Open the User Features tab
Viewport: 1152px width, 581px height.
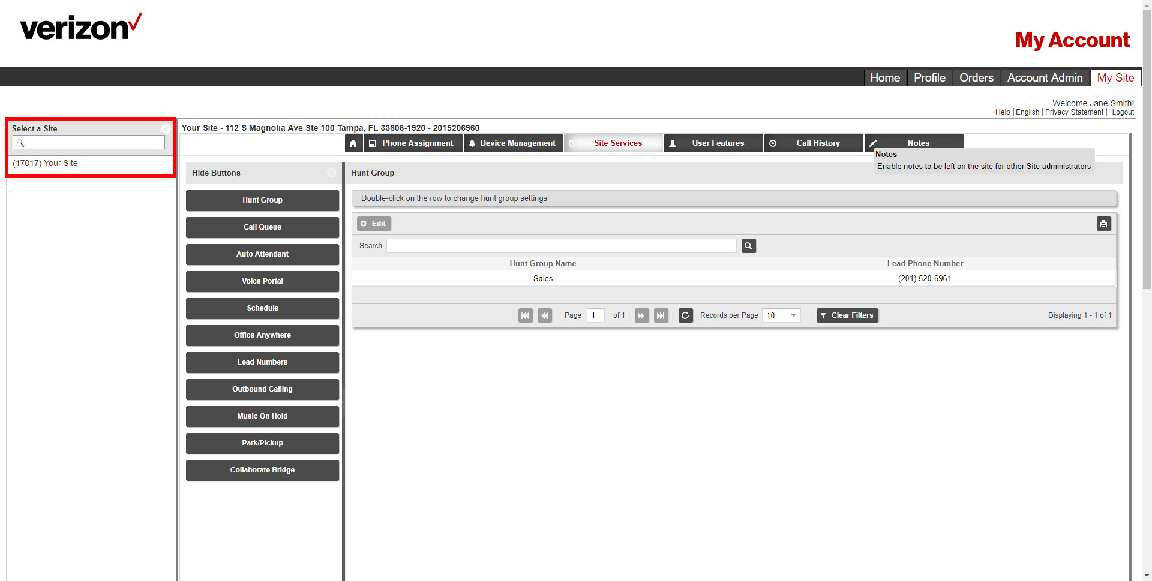tap(713, 143)
